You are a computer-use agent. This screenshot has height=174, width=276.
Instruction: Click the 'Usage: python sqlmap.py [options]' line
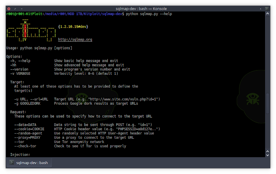pos(39,48)
